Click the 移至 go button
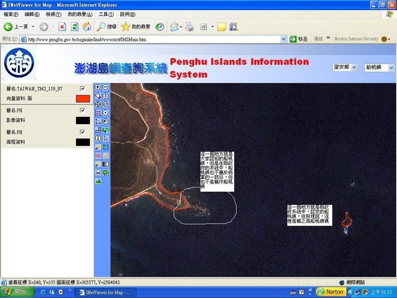Image resolution: width=397 pixels, height=298 pixels. 299,39
